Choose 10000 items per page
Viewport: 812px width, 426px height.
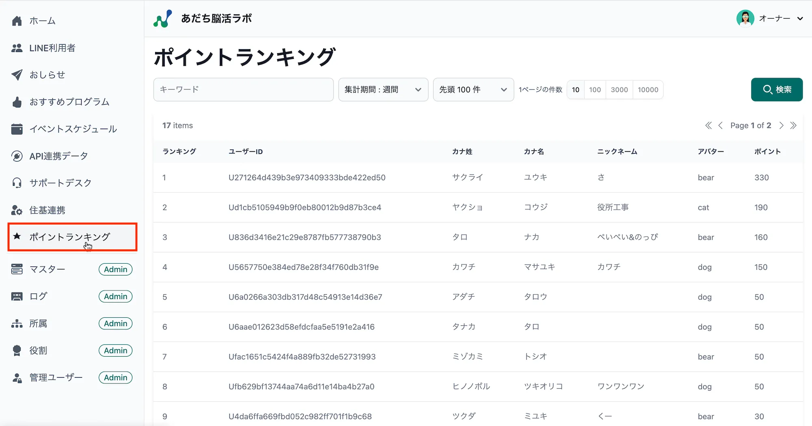648,90
